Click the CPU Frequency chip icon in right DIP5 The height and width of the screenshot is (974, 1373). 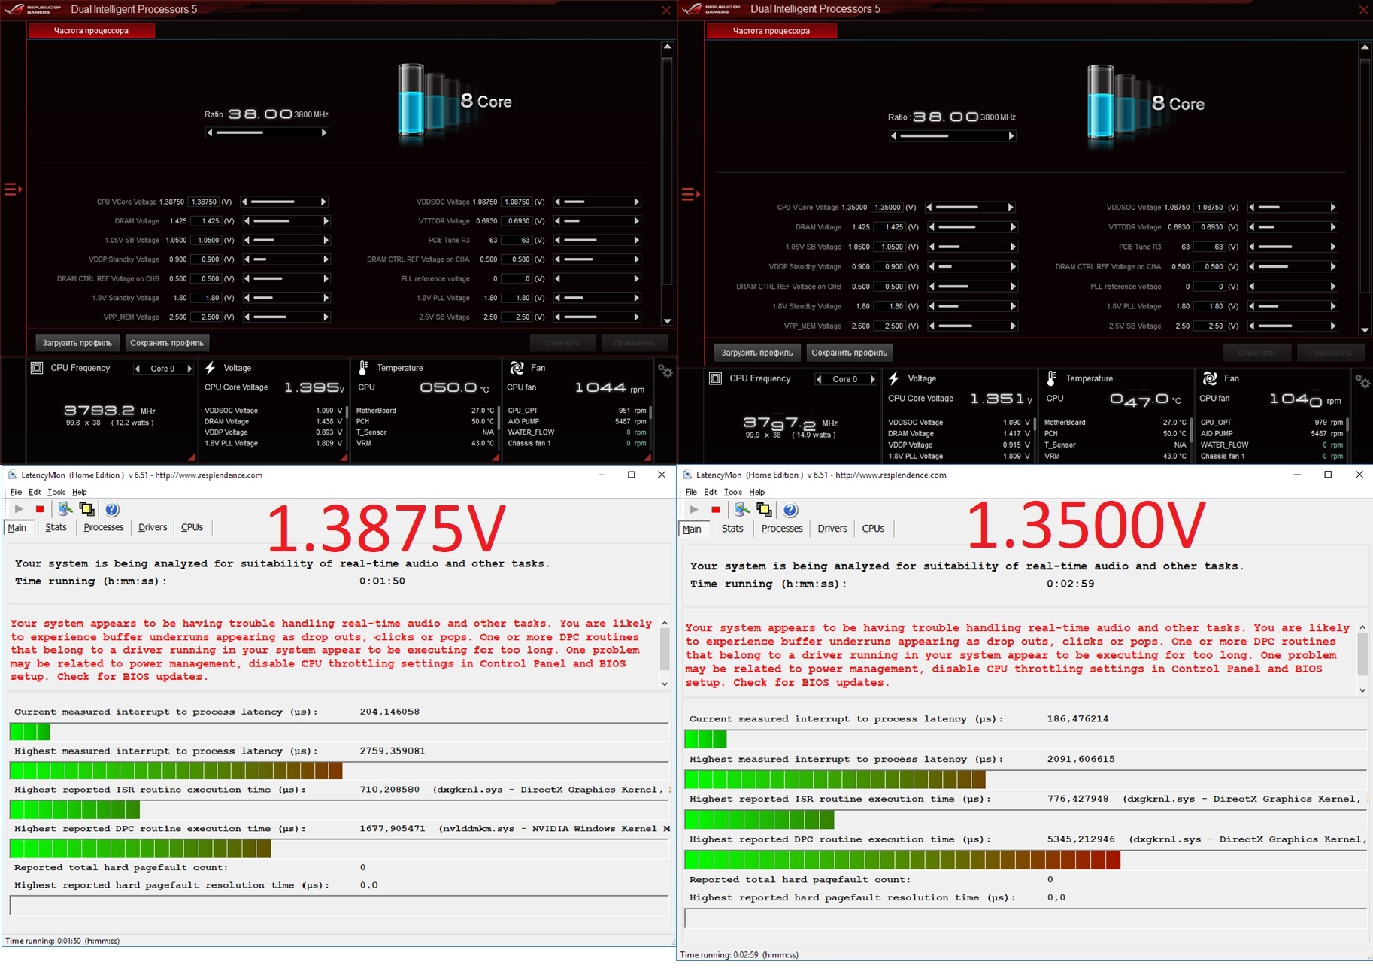tap(716, 378)
